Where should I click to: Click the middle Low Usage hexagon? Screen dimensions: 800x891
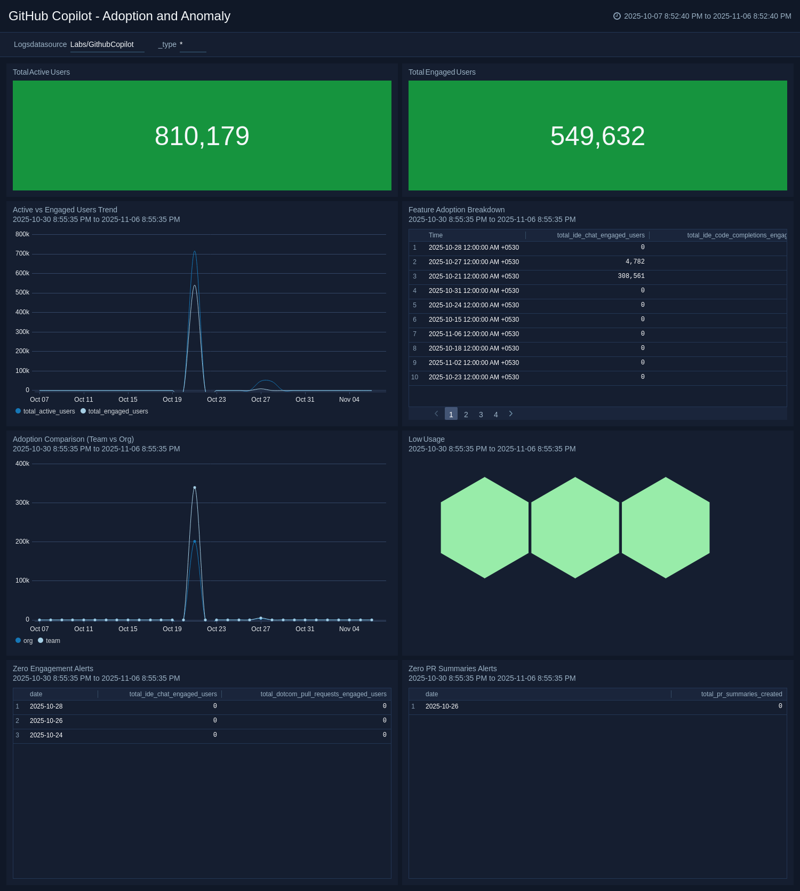575,528
